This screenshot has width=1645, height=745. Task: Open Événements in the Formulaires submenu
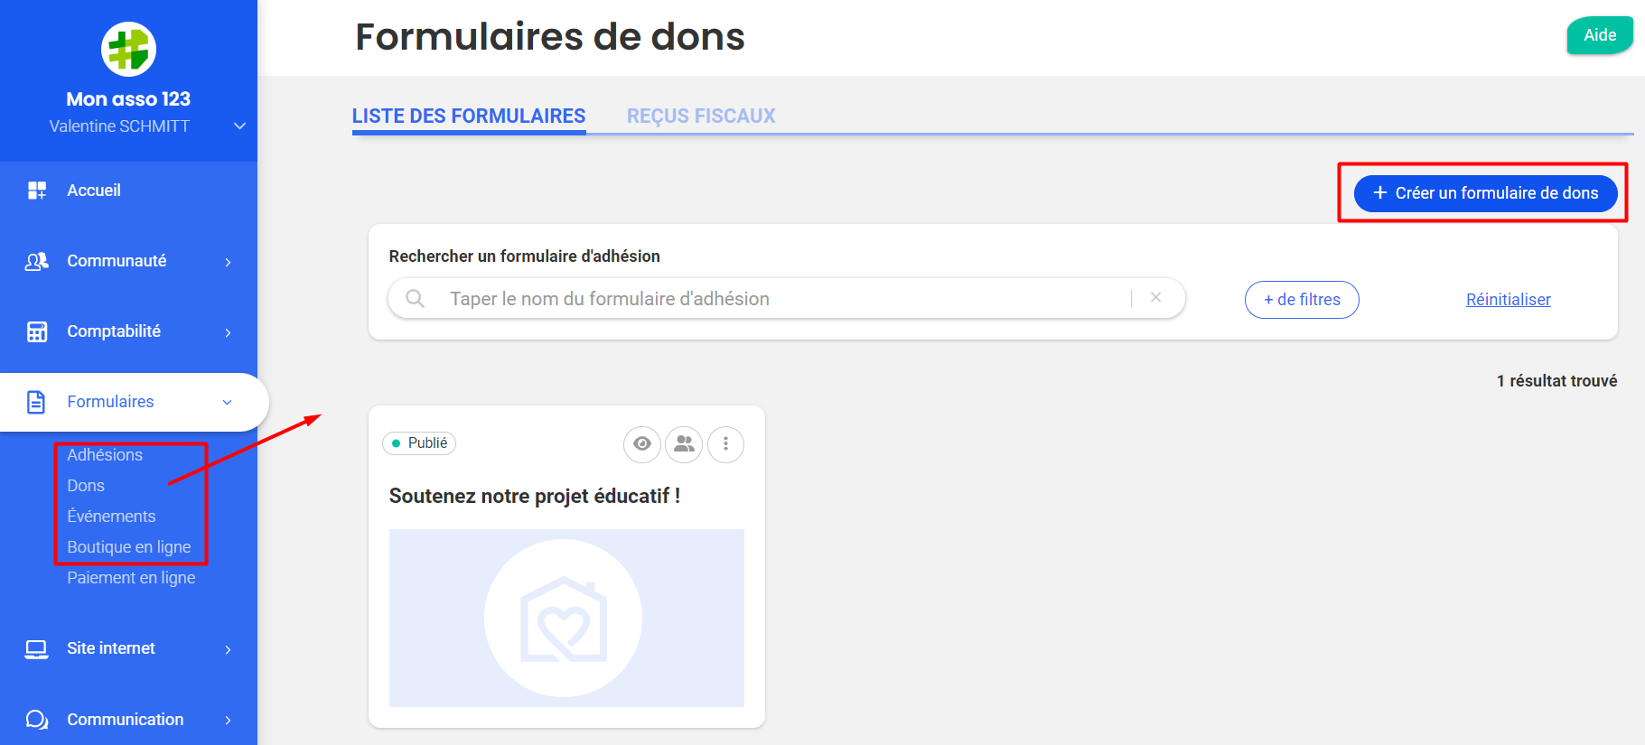click(111, 517)
